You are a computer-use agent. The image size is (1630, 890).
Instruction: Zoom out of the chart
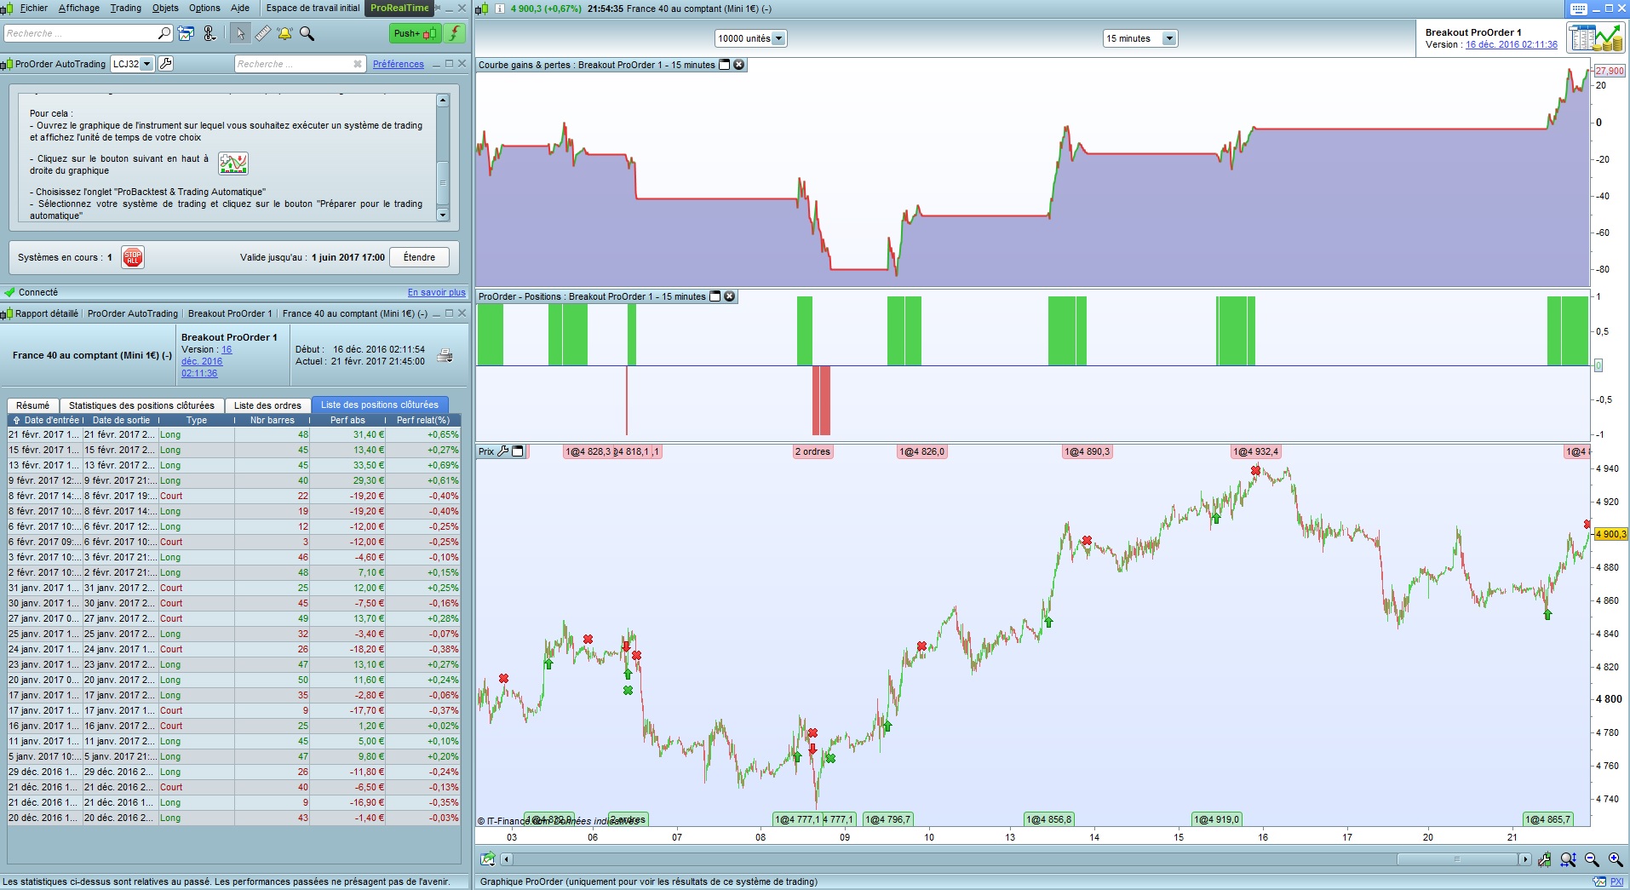[x=1591, y=859]
